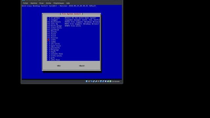210x118 pixels.
Task: Open the Aide menu
Action: pos(68,3)
